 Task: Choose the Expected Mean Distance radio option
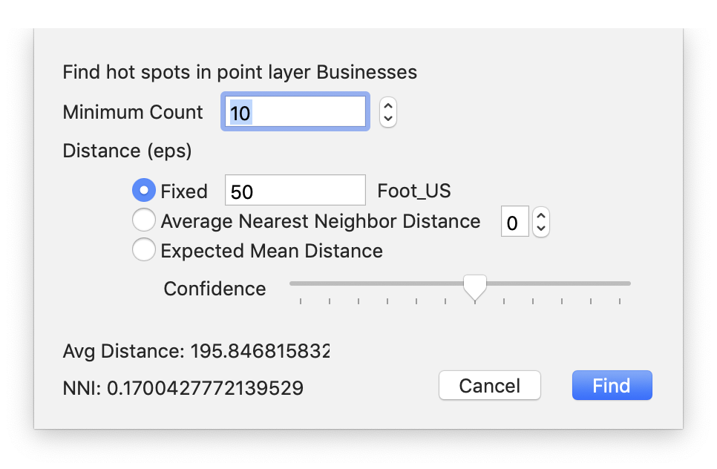[143, 250]
